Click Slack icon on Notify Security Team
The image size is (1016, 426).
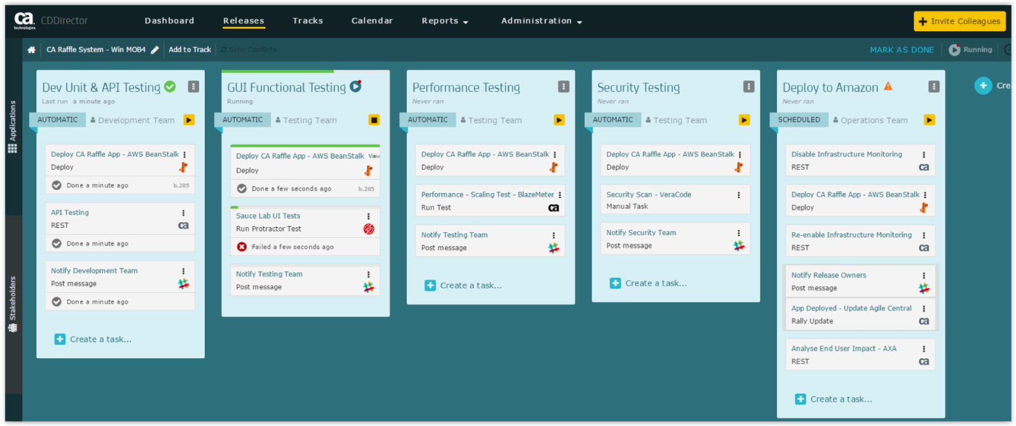(739, 246)
